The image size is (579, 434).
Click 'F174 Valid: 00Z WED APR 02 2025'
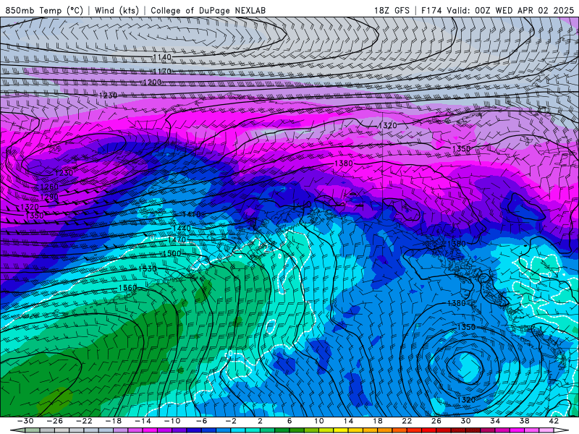[x=497, y=10]
